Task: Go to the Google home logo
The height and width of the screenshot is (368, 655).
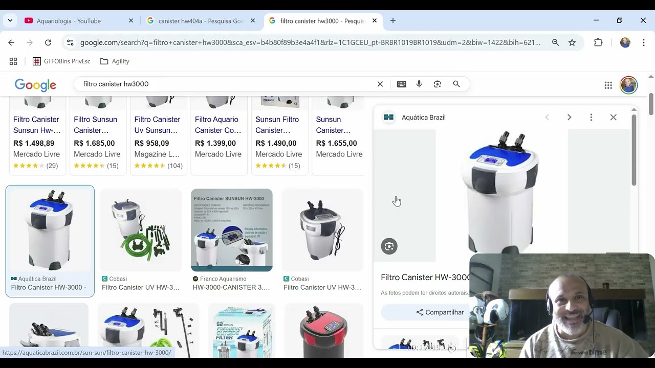Action: click(35, 85)
